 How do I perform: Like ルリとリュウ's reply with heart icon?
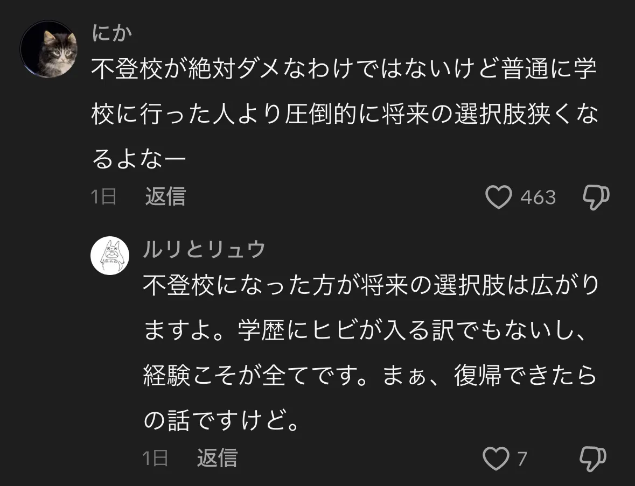coord(496,459)
